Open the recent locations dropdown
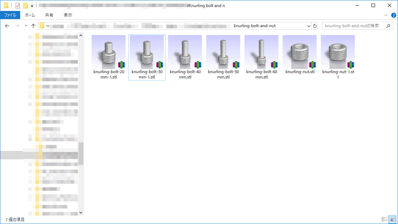The image size is (398, 224). click(26, 26)
